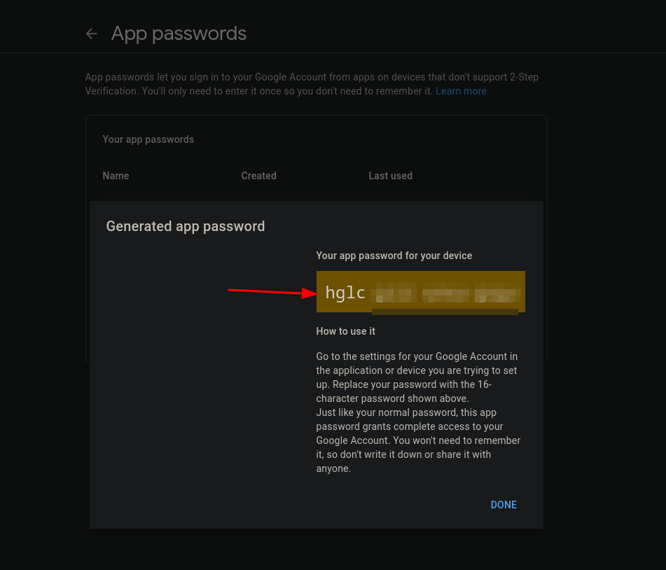Viewport: 666px width, 570px height.
Task: Click the DONE button to close the dialog
Action: tap(503, 505)
